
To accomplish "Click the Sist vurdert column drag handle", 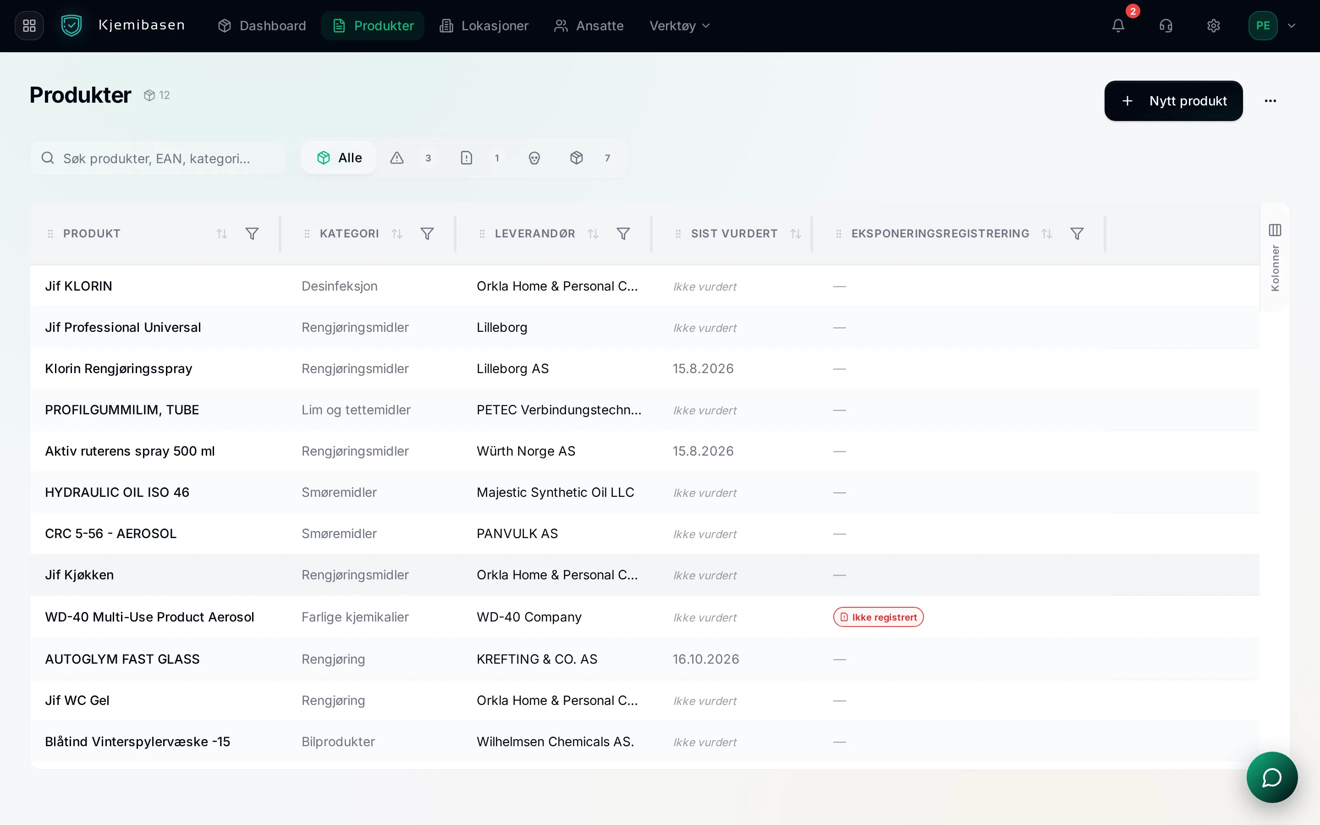I will (678, 234).
